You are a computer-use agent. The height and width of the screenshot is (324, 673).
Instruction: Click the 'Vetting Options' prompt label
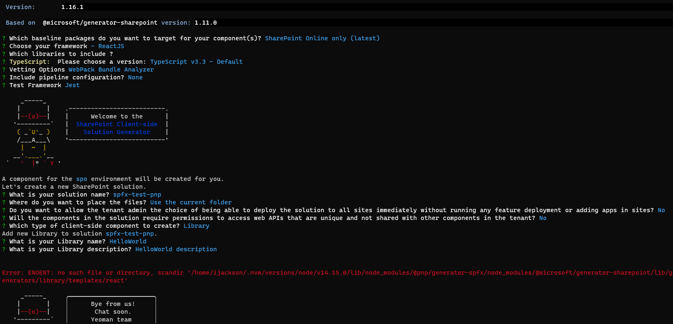37,69
